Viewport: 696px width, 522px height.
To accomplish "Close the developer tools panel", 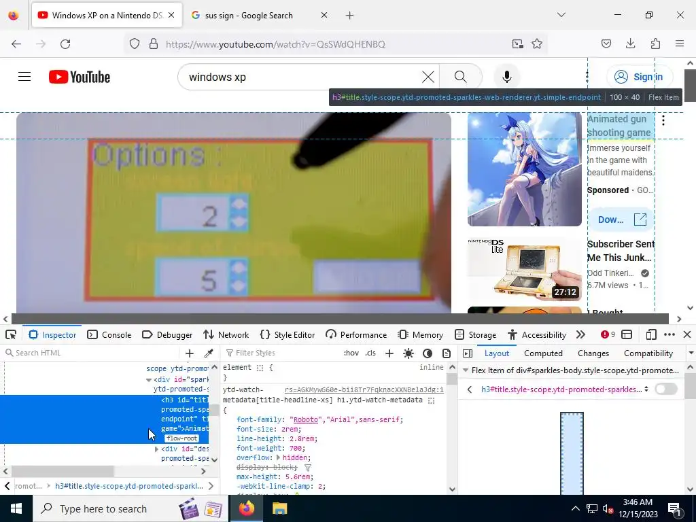I will click(x=687, y=334).
